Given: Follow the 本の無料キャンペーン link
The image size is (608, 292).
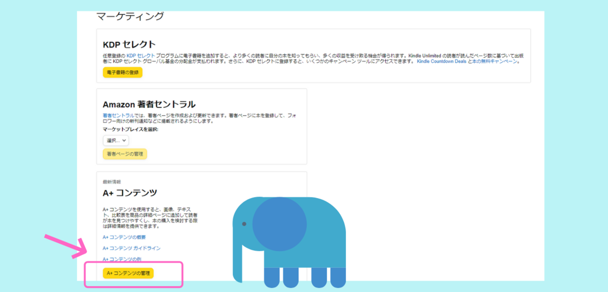Looking at the screenshot, I should (495, 61).
